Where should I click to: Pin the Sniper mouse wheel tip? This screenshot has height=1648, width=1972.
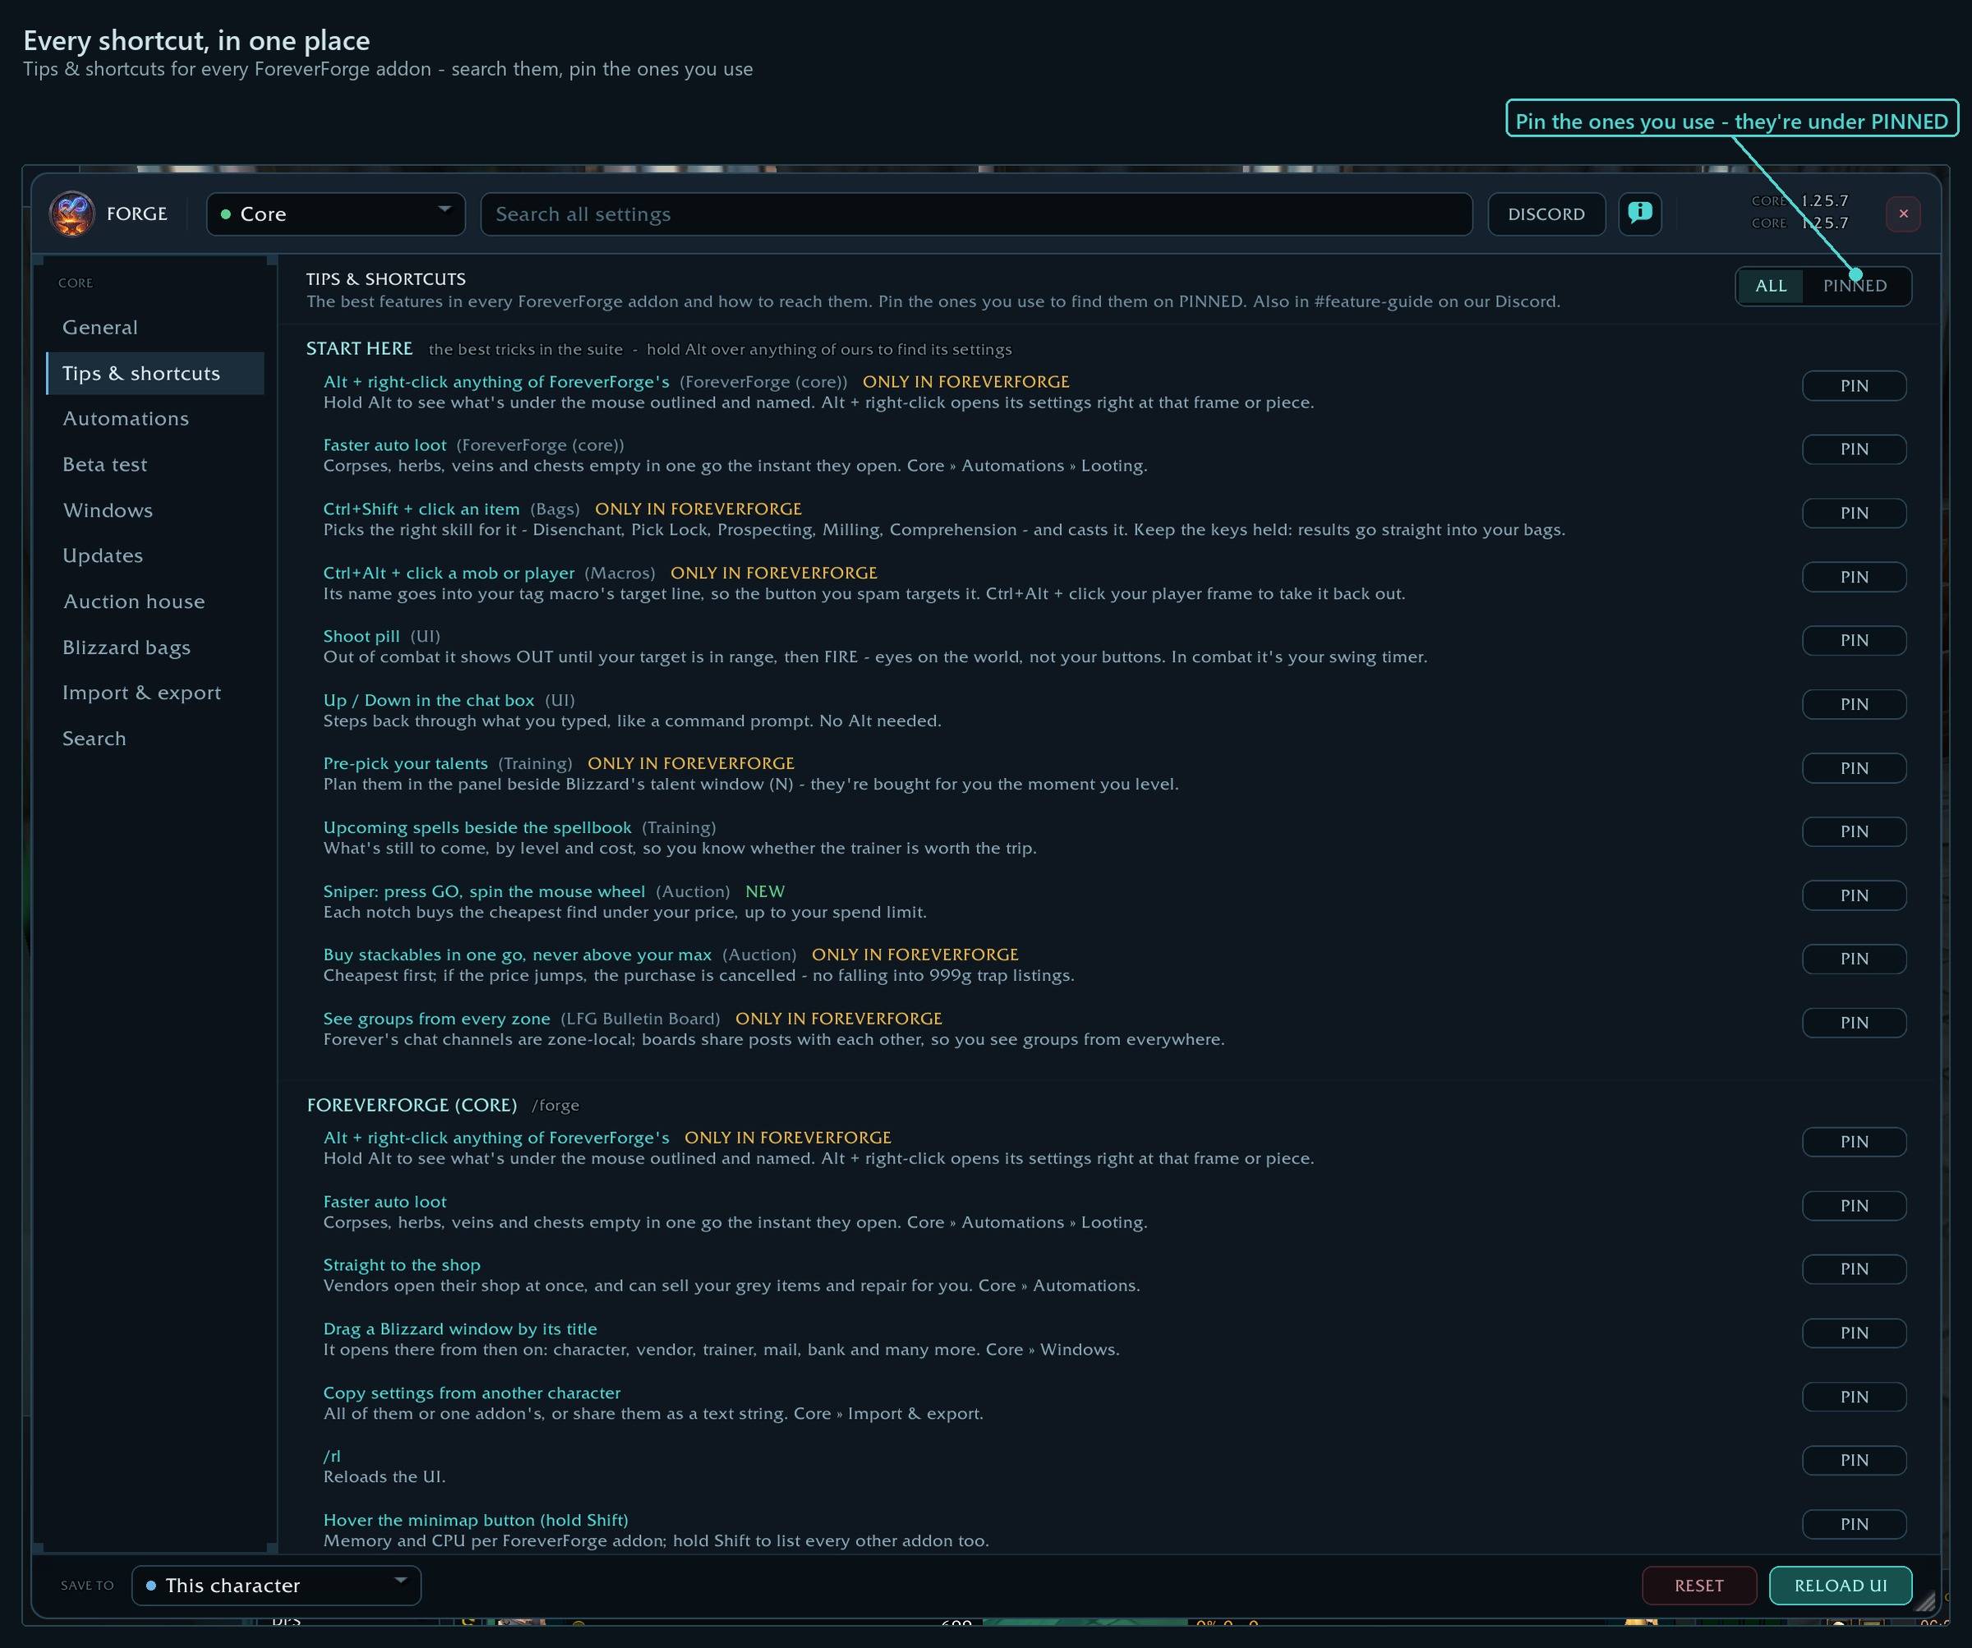[1854, 895]
